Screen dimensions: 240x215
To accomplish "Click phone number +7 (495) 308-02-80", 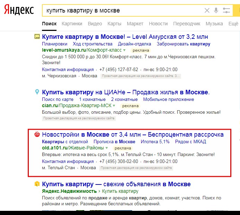I will pos(119,162).
